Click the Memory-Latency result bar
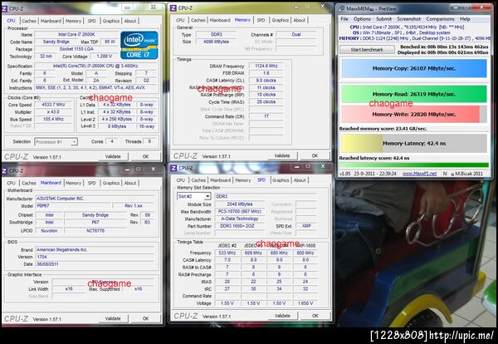 [414, 144]
